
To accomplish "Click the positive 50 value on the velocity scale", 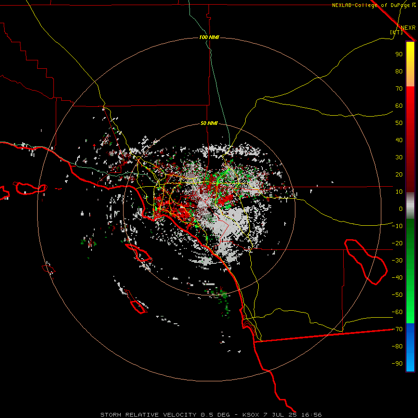I will click(399, 123).
